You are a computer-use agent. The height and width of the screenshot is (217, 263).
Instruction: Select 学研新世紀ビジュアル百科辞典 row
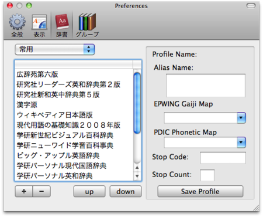74,135
